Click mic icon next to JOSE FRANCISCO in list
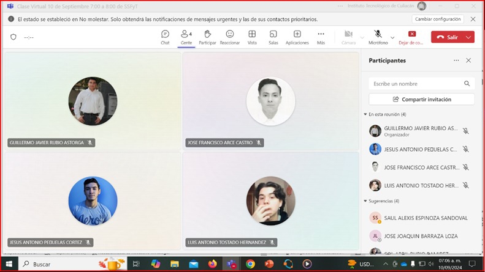 click(x=466, y=167)
